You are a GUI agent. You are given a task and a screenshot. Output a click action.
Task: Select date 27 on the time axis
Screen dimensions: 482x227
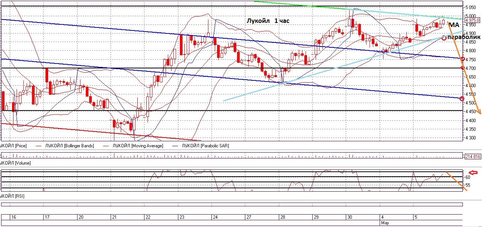point(249,217)
